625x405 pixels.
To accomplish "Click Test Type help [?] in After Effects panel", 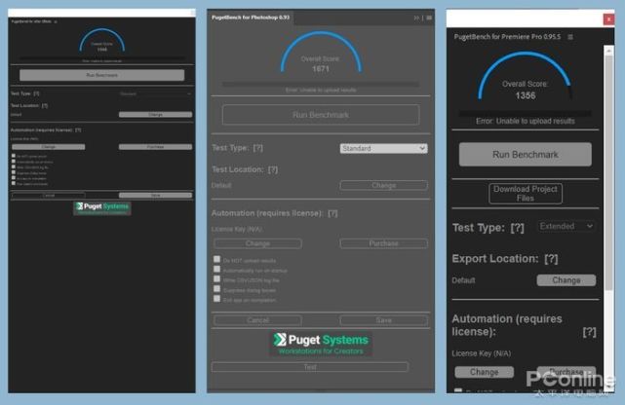I will click(x=36, y=93).
